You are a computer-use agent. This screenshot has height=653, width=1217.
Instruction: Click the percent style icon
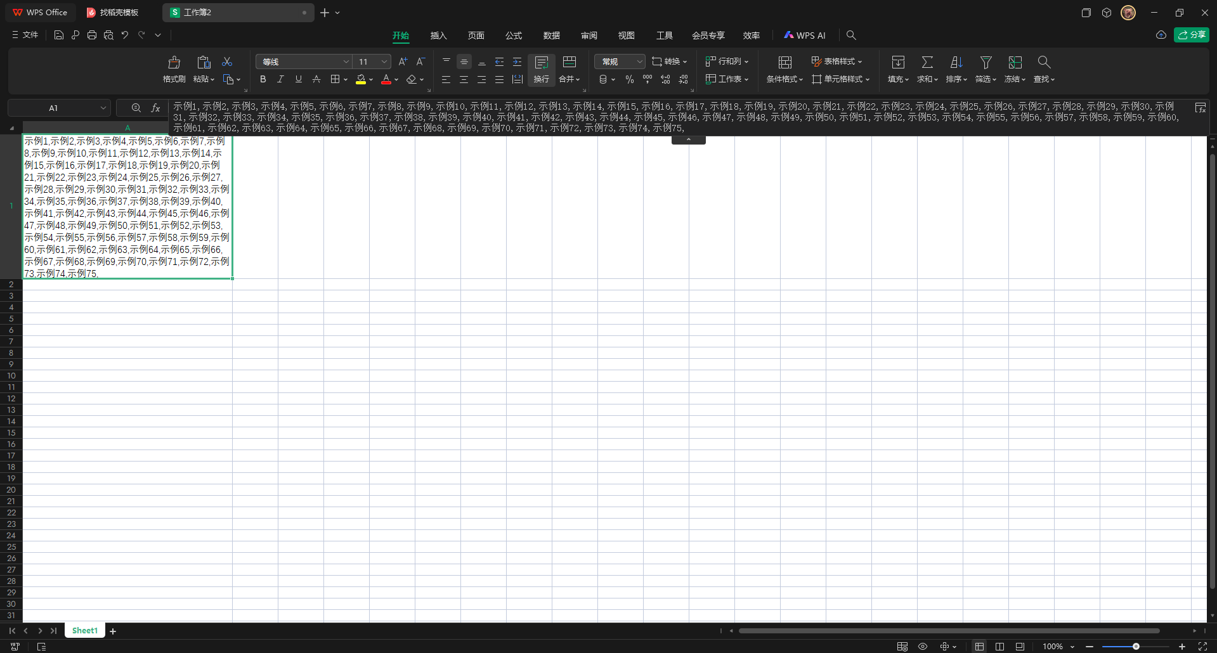(630, 79)
